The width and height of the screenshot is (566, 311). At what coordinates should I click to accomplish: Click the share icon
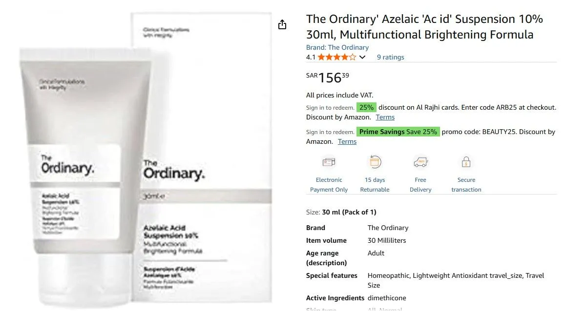click(x=282, y=24)
